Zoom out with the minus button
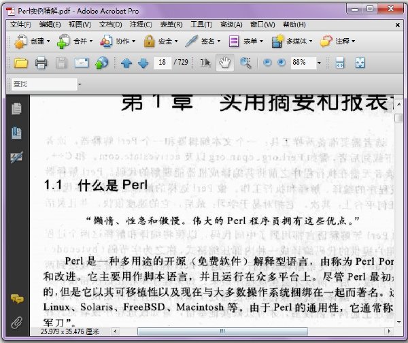408x343 pixels. click(267, 63)
